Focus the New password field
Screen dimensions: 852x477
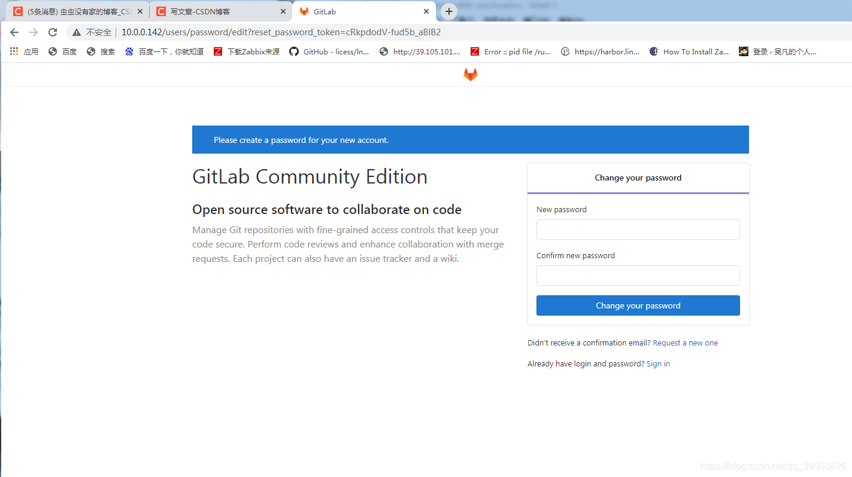(x=638, y=230)
